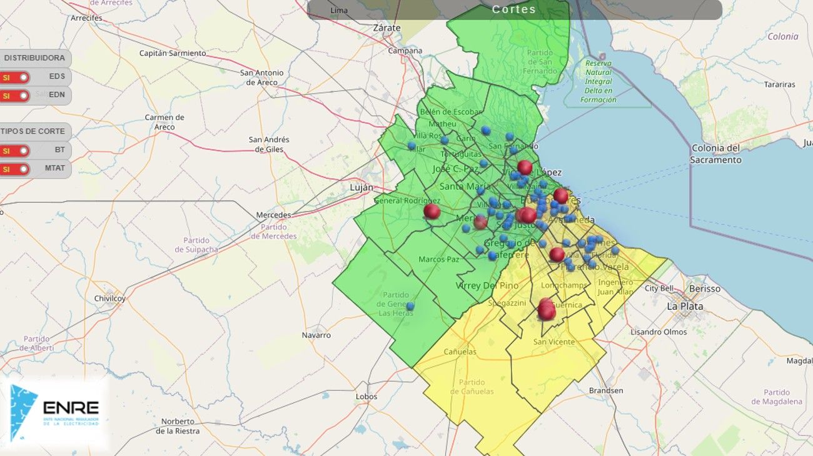Click the Cañuelas town label

coord(460,352)
